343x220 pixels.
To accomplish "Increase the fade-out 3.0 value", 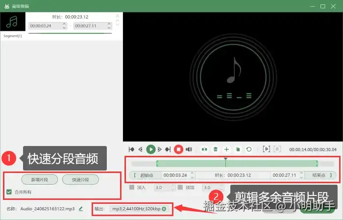I will 221,186.
